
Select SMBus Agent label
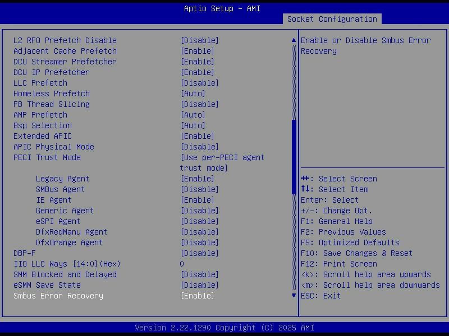60,189
